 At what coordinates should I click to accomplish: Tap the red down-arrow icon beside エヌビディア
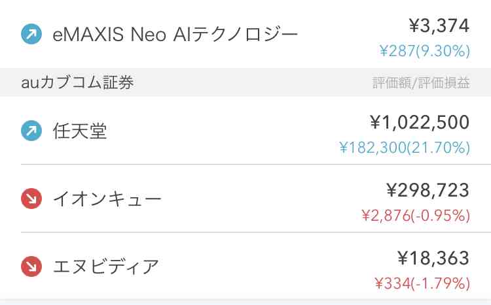[x=31, y=266]
